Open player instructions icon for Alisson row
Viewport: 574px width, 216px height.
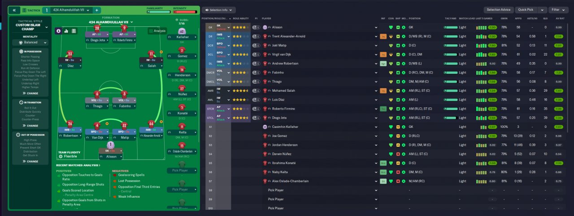(255, 27)
